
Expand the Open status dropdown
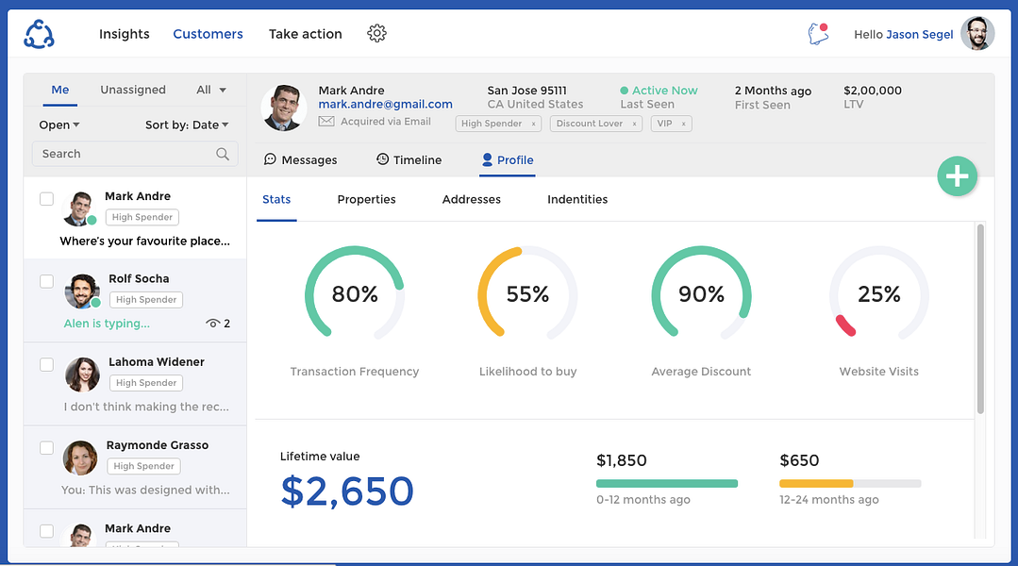[59, 125]
